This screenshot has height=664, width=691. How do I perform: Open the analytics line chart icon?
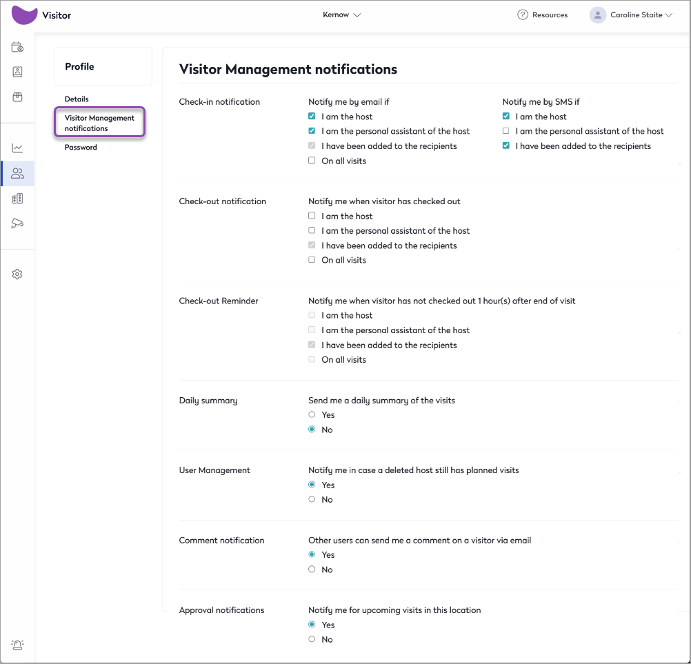tap(17, 148)
